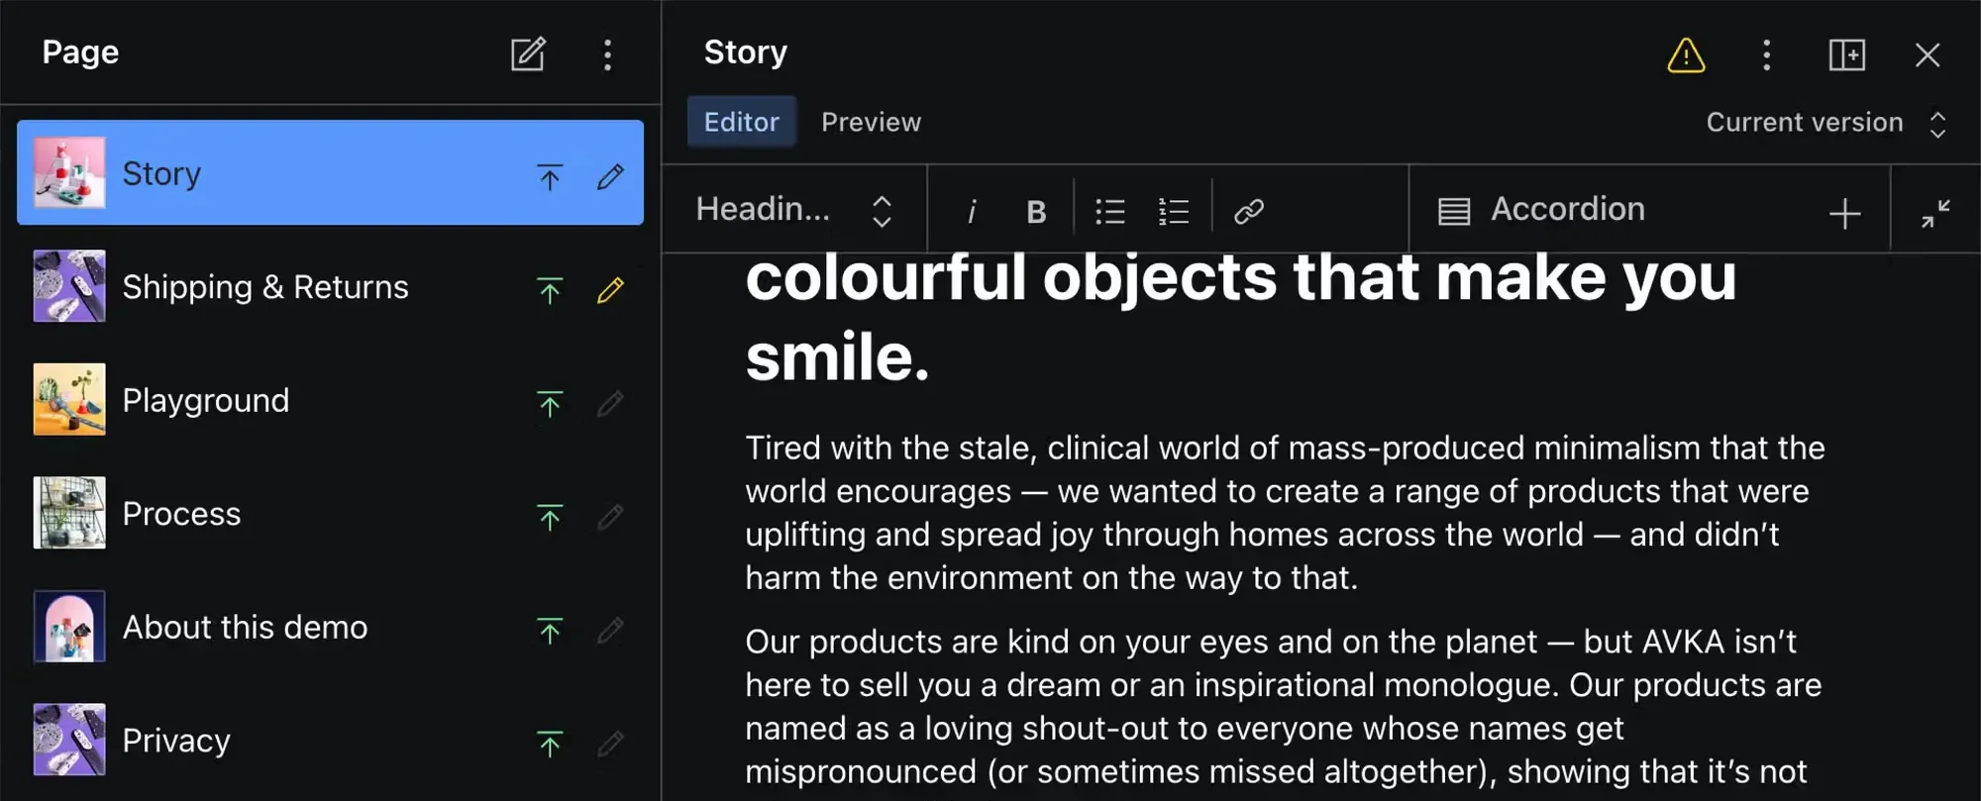Image resolution: width=1981 pixels, height=801 pixels.
Task: Click the Playground page thumbnail
Action: click(x=69, y=399)
